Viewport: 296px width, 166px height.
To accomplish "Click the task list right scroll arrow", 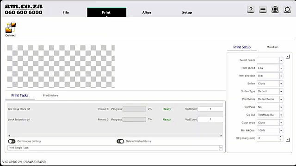I will [x=221, y=136].
